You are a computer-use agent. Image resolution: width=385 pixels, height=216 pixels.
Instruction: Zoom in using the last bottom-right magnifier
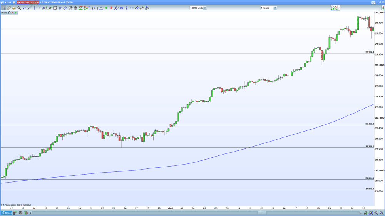pos(381,213)
